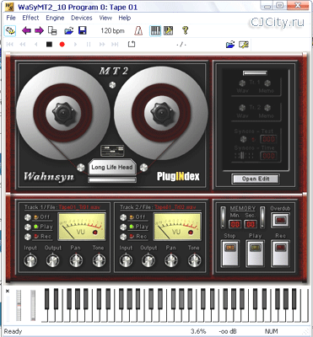Screen dimensions: 313x337
Task: Click the Track 2 Output knob
Action: coord(148,260)
